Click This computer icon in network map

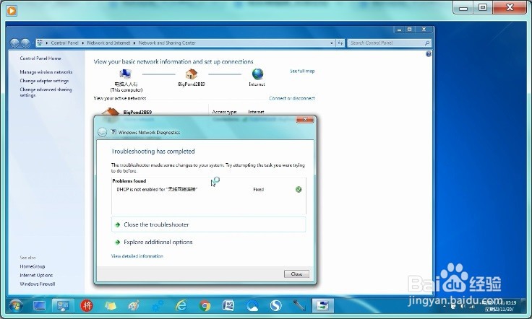pos(126,74)
